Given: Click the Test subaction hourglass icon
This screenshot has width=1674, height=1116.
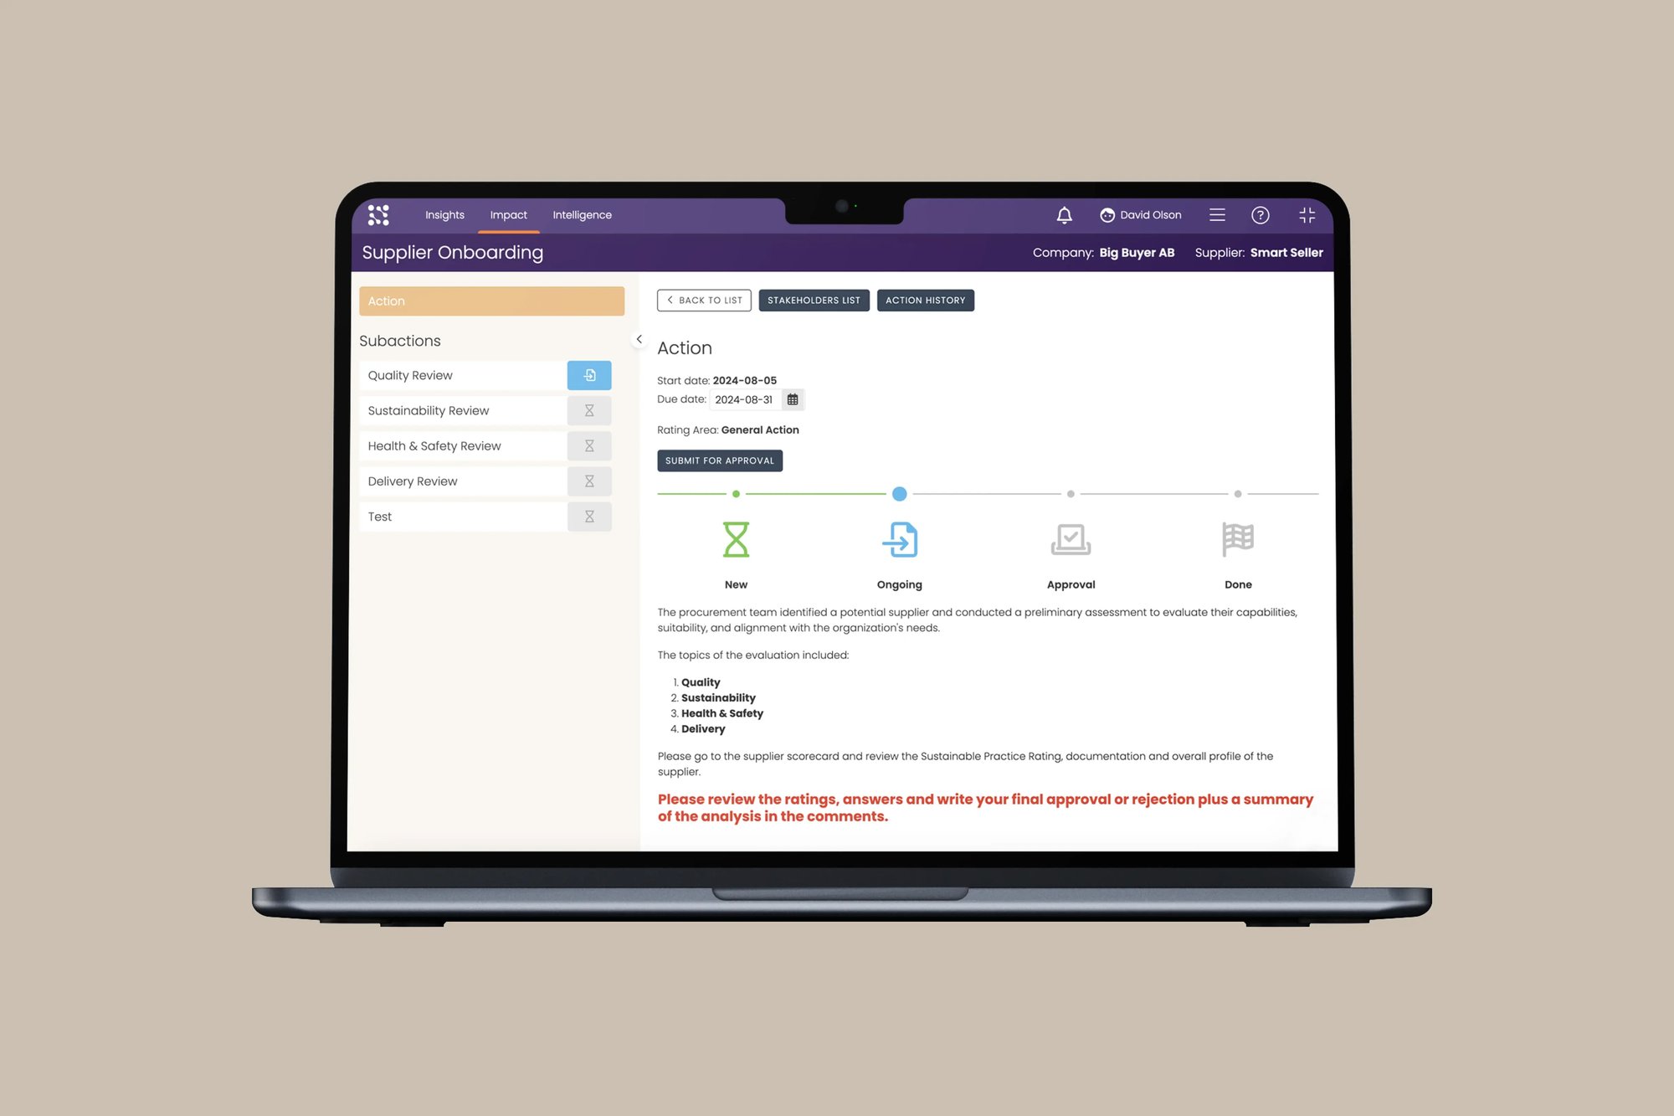Looking at the screenshot, I should pyautogui.click(x=590, y=516).
